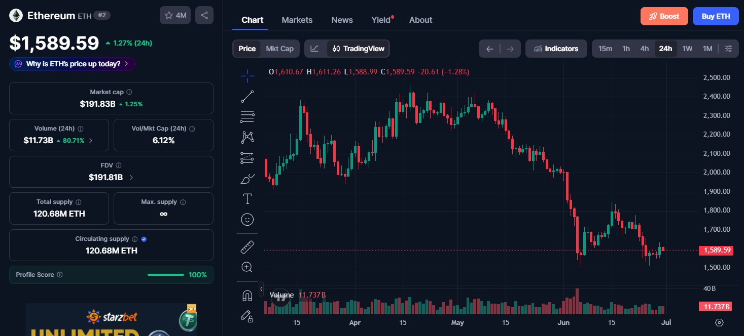Click the $191.83B market cap value
744x336 pixels.
[98, 104]
